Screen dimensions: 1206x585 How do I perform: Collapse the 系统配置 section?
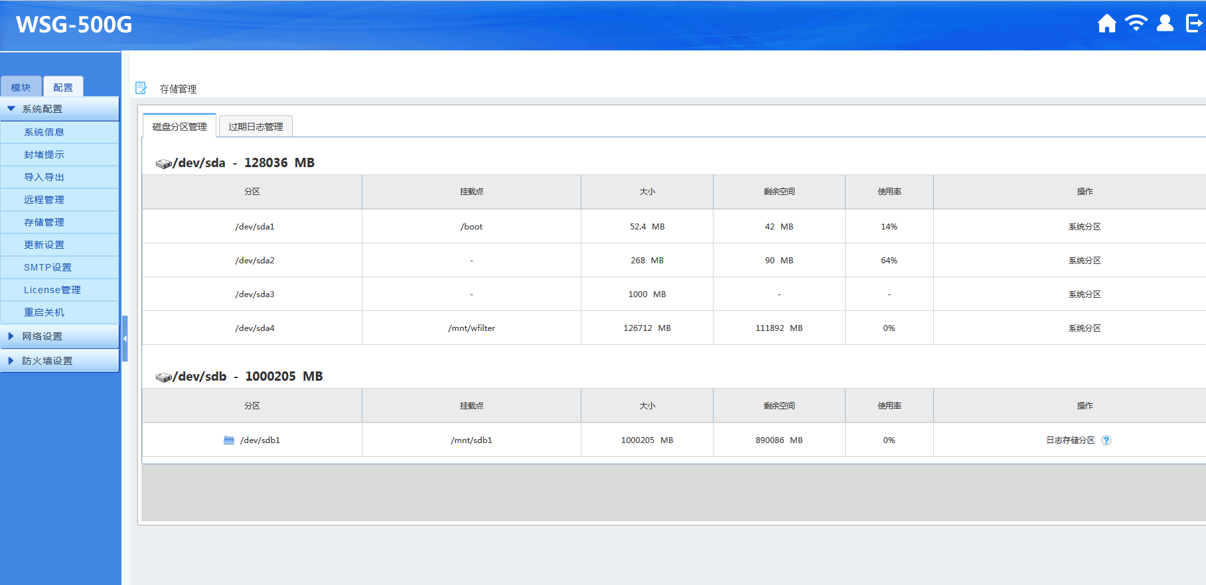tap(42, 109)
